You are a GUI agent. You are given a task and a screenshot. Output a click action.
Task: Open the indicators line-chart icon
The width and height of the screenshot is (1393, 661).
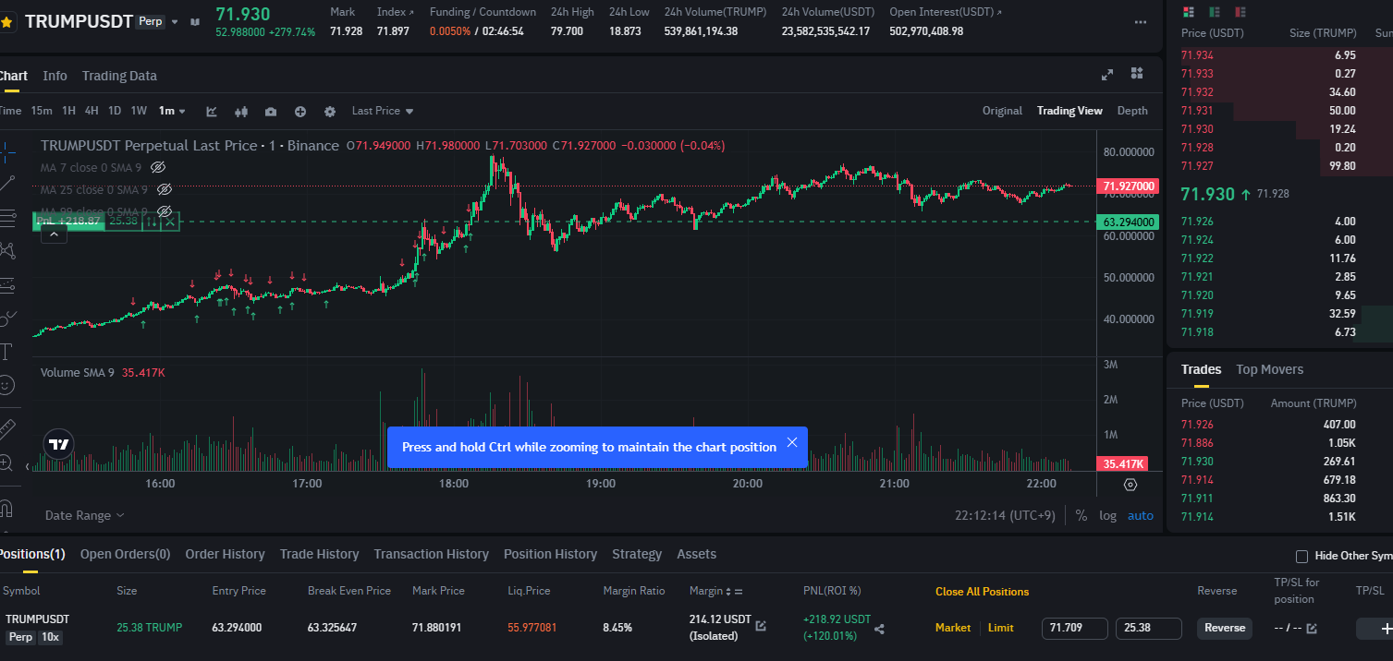pyautogui.click(x=212, y=112)
